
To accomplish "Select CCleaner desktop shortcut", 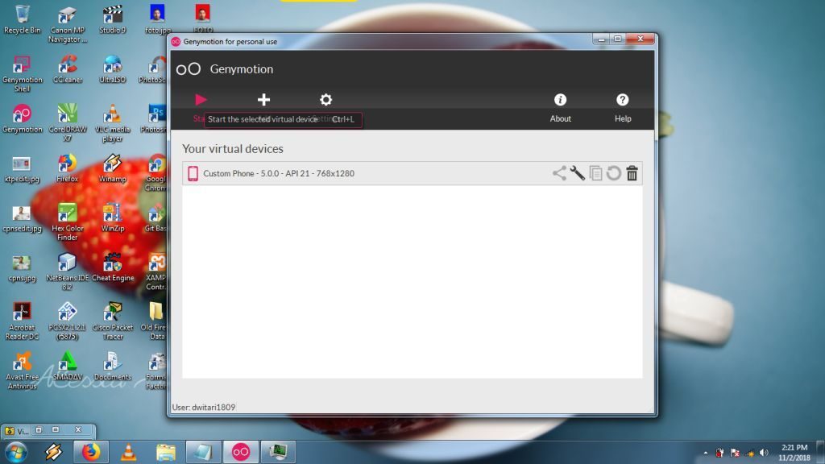I will [x=68, y=69].
